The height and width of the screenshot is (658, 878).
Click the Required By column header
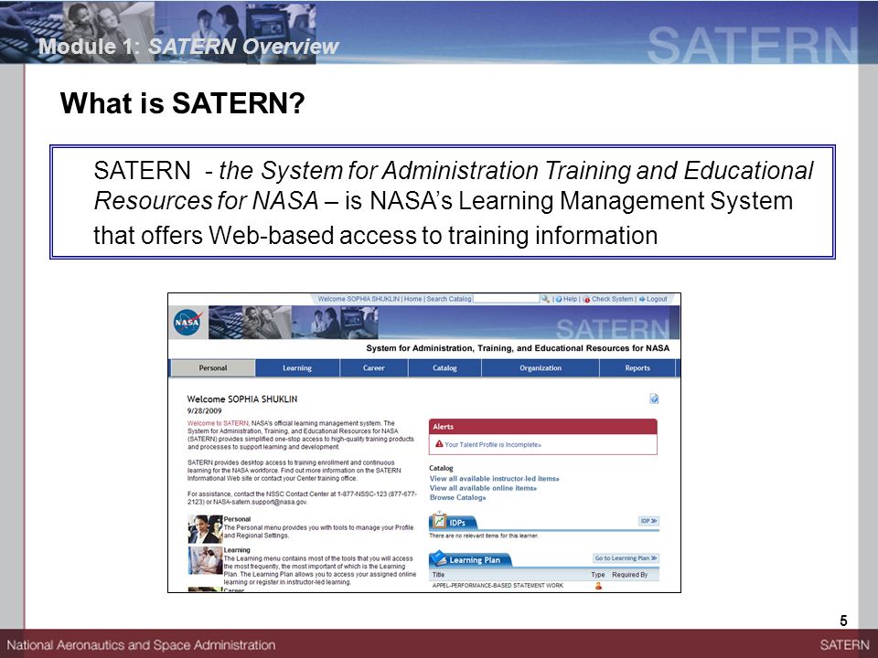pyautogui.click(x=630, y=575)
